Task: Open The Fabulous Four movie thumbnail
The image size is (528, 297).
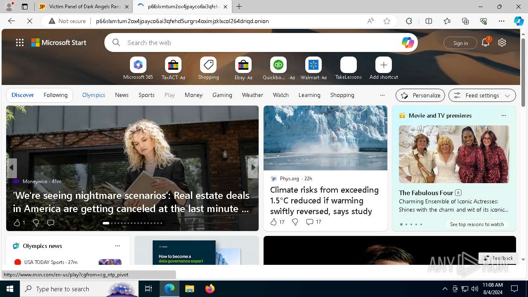Action: 454,154
